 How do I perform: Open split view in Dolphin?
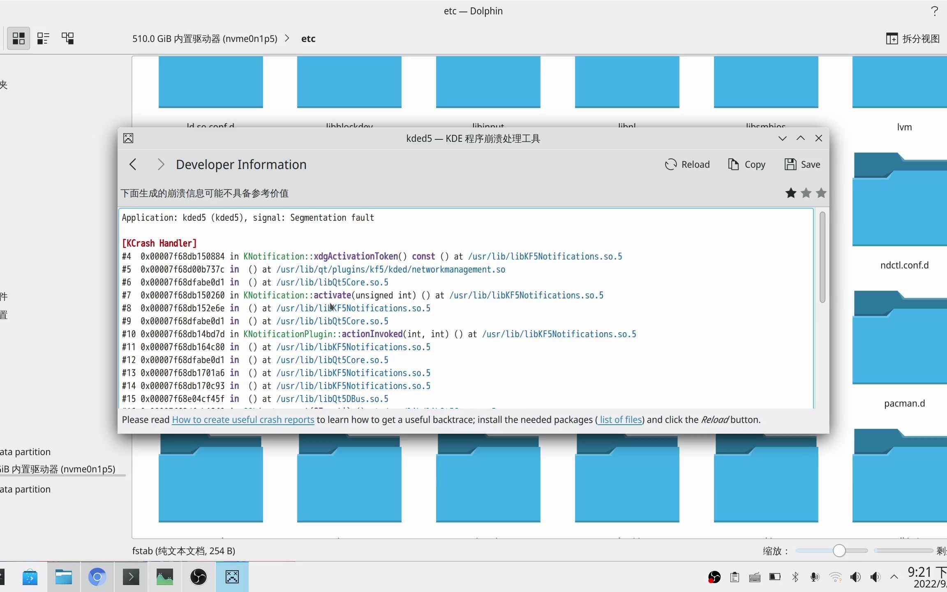coord(913,38)
